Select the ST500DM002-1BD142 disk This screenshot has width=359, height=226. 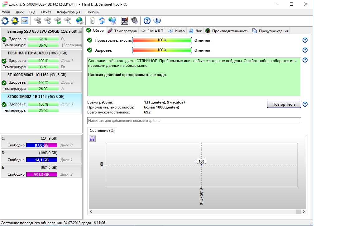pyautogui.click(x=41, y=104)
